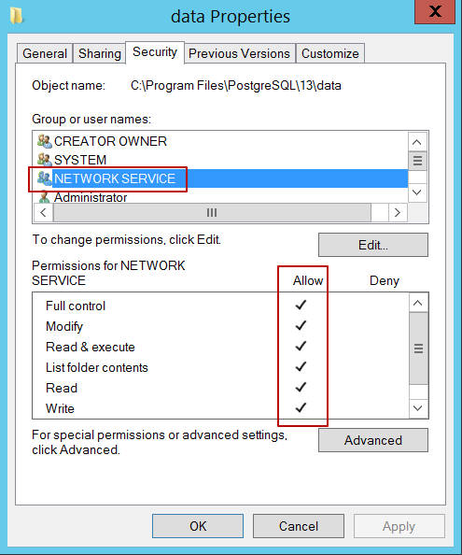Click the folder icon in the title bar
Viewport: 462px width, 555px height.
coord(17,16)
